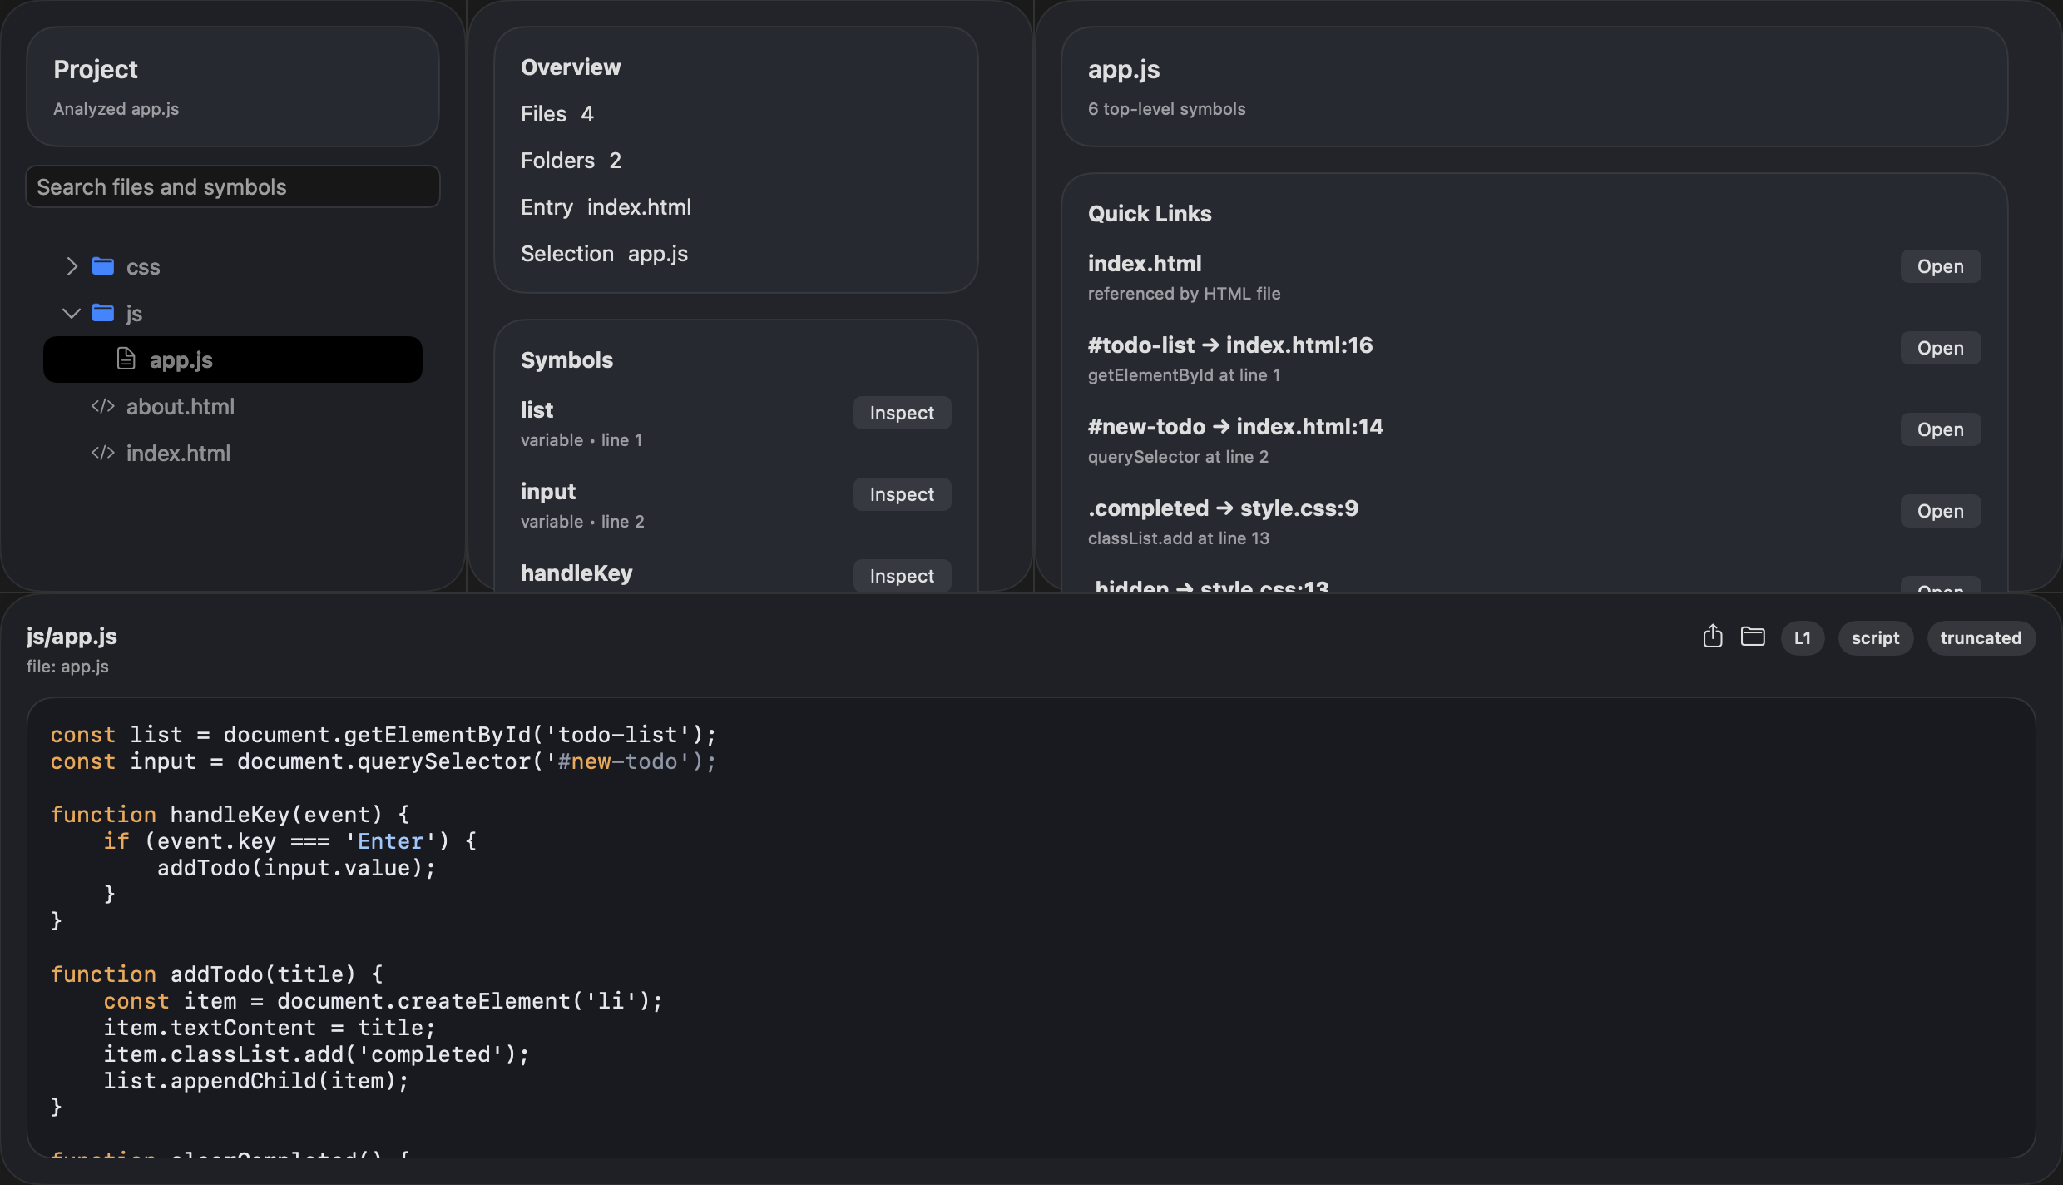Click the index.html code-tag icon in tree

pyautogui.click(x=102, y=453)
